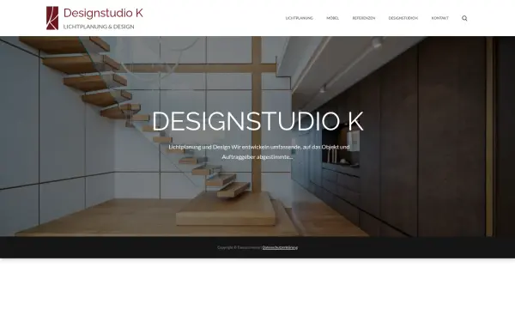Click the Designstudio K site title
Screen dimensions: 515x322
103,13
